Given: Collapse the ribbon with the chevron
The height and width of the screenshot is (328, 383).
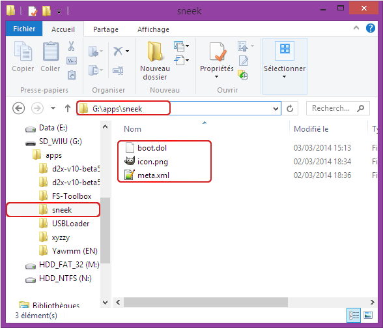Looking at the screenshot, I should tap(356, 28).
